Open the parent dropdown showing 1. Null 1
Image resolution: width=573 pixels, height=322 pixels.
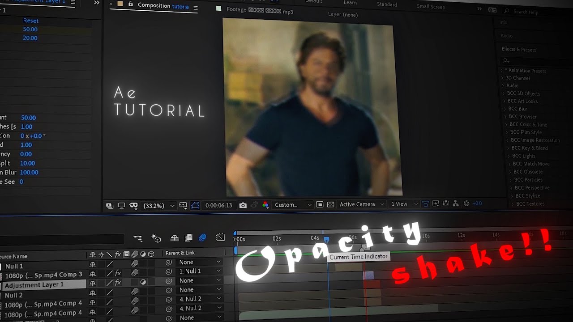[x=199, y=271]
